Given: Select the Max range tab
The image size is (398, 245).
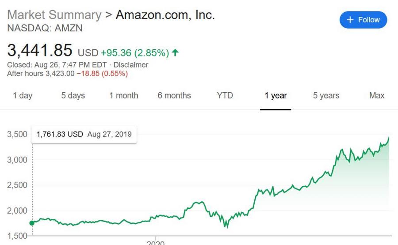Looking at the screenshot, I should point(377,95).
